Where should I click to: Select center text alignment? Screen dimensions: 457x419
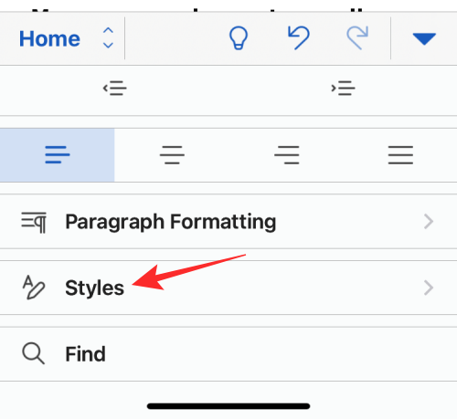tap(172, 155)
